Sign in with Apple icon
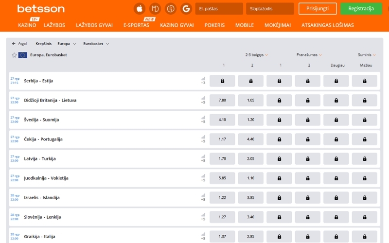Screen dimensions: 389x243 coord(140,9)
